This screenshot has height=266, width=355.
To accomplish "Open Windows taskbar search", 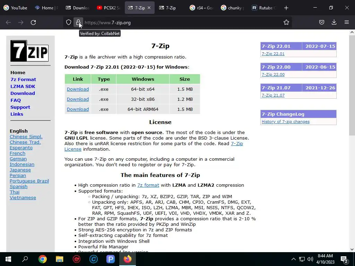I will click(25, 259).
